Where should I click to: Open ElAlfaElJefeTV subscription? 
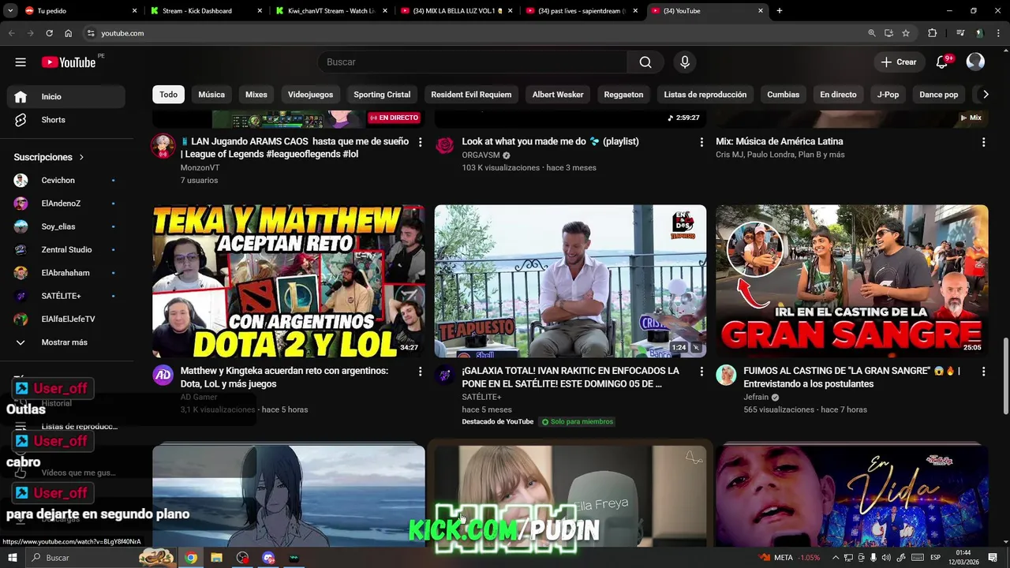[66, 319]
